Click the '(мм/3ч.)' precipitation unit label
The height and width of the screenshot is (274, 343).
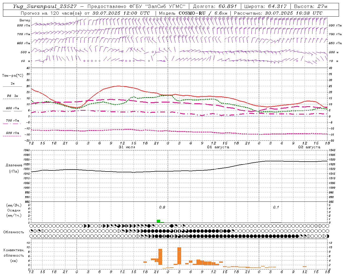(14, 205)
